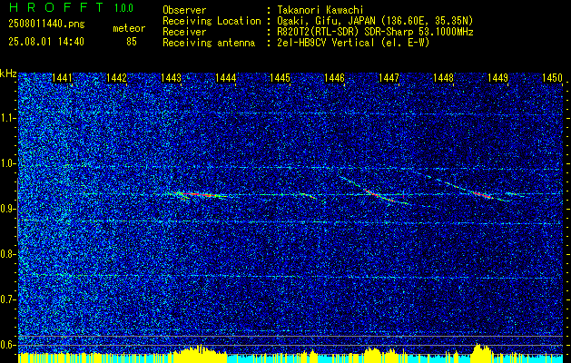Click time marker 1441
571x363 pixels.
[x=63, y=78]
